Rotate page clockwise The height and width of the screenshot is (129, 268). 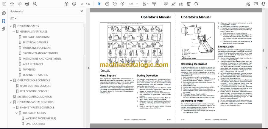[x=196, y=4]
